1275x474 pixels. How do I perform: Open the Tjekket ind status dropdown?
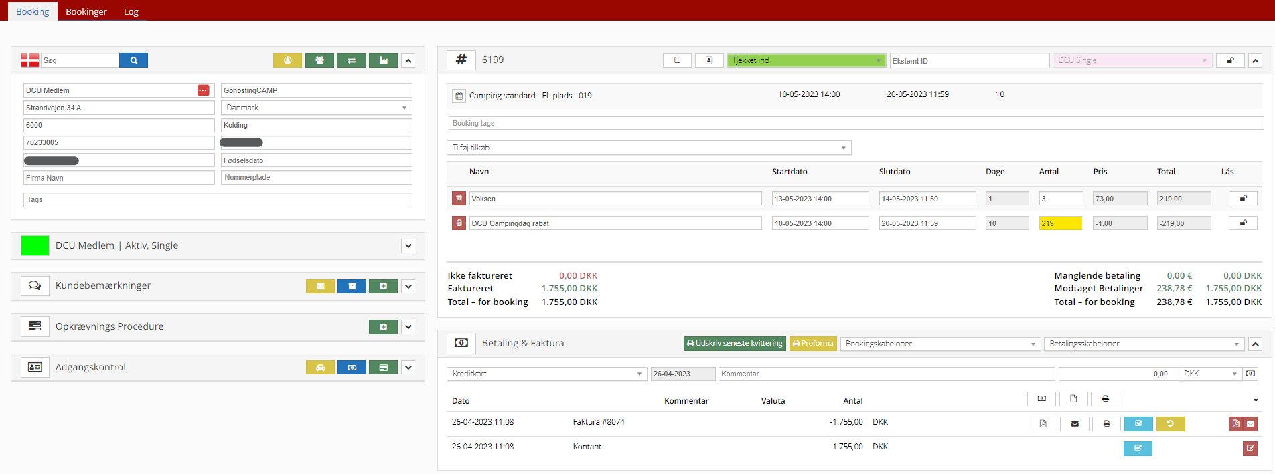[806, 60]
